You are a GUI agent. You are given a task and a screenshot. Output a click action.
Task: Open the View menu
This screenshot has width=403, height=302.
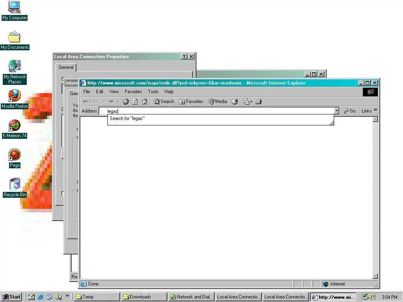click(114, 92)
